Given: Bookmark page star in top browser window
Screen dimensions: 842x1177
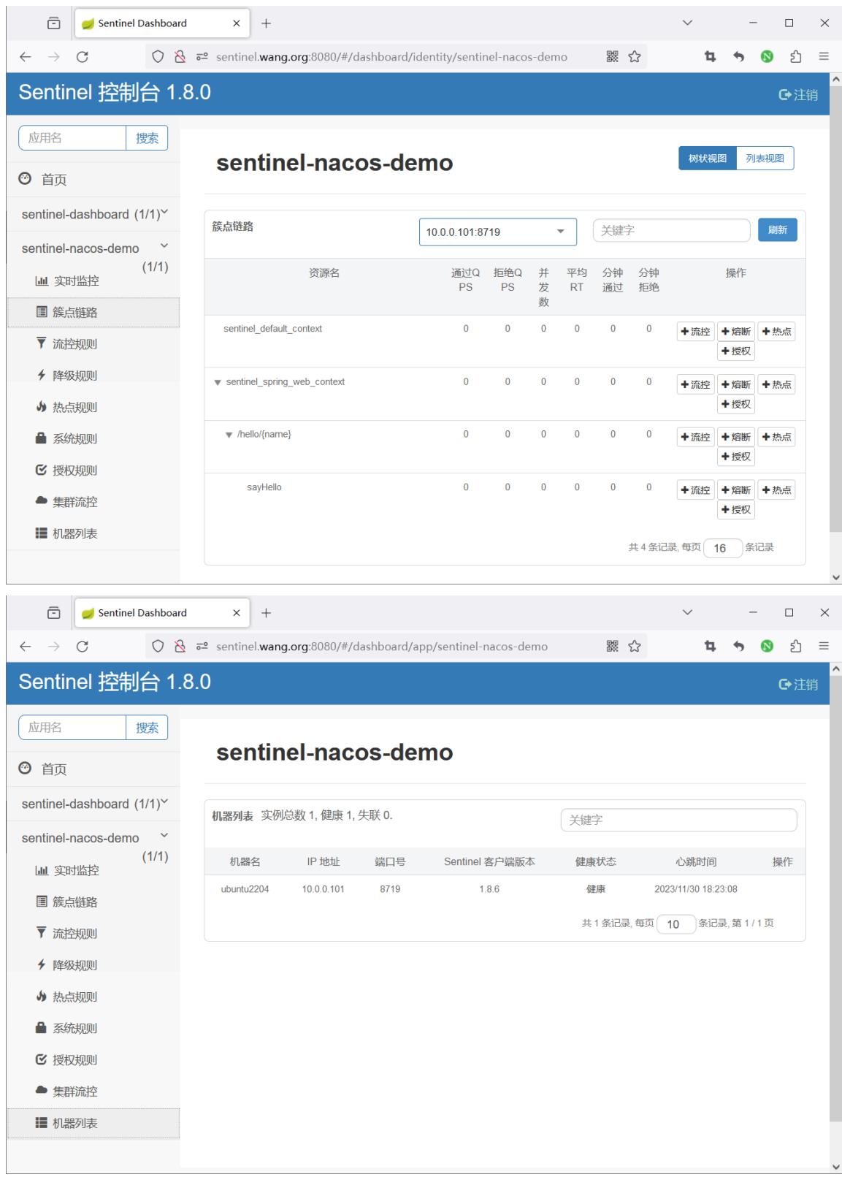Looking at the screenshot, I should (x=635, y=57).
